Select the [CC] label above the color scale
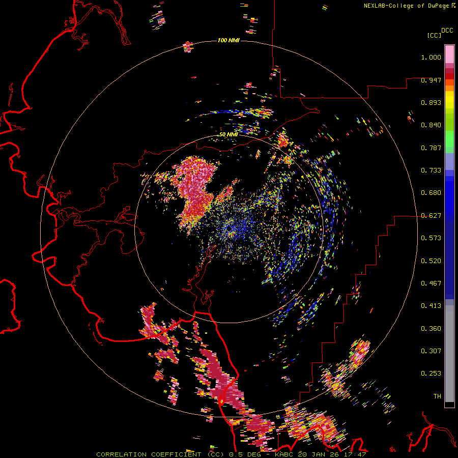Screen dimensions: 458x458 [x=434, y=35]
